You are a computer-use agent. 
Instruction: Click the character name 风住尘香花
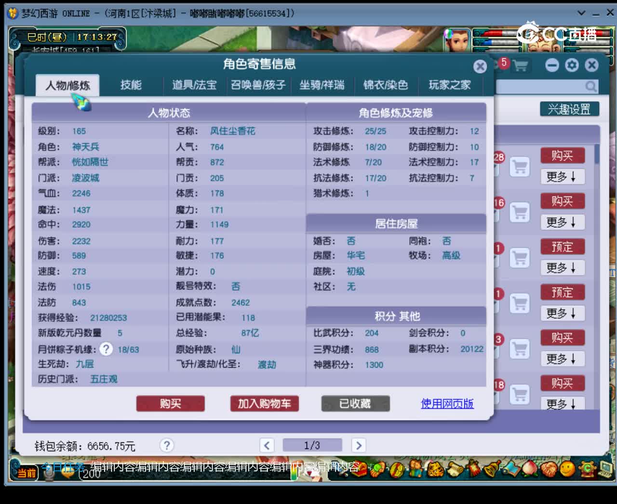232,131
